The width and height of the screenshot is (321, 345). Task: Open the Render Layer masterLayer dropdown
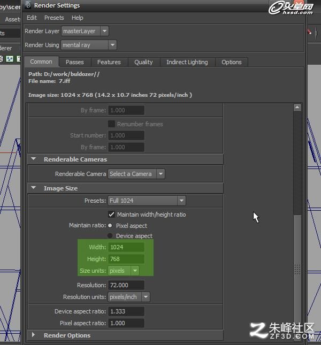click(85, 31)
